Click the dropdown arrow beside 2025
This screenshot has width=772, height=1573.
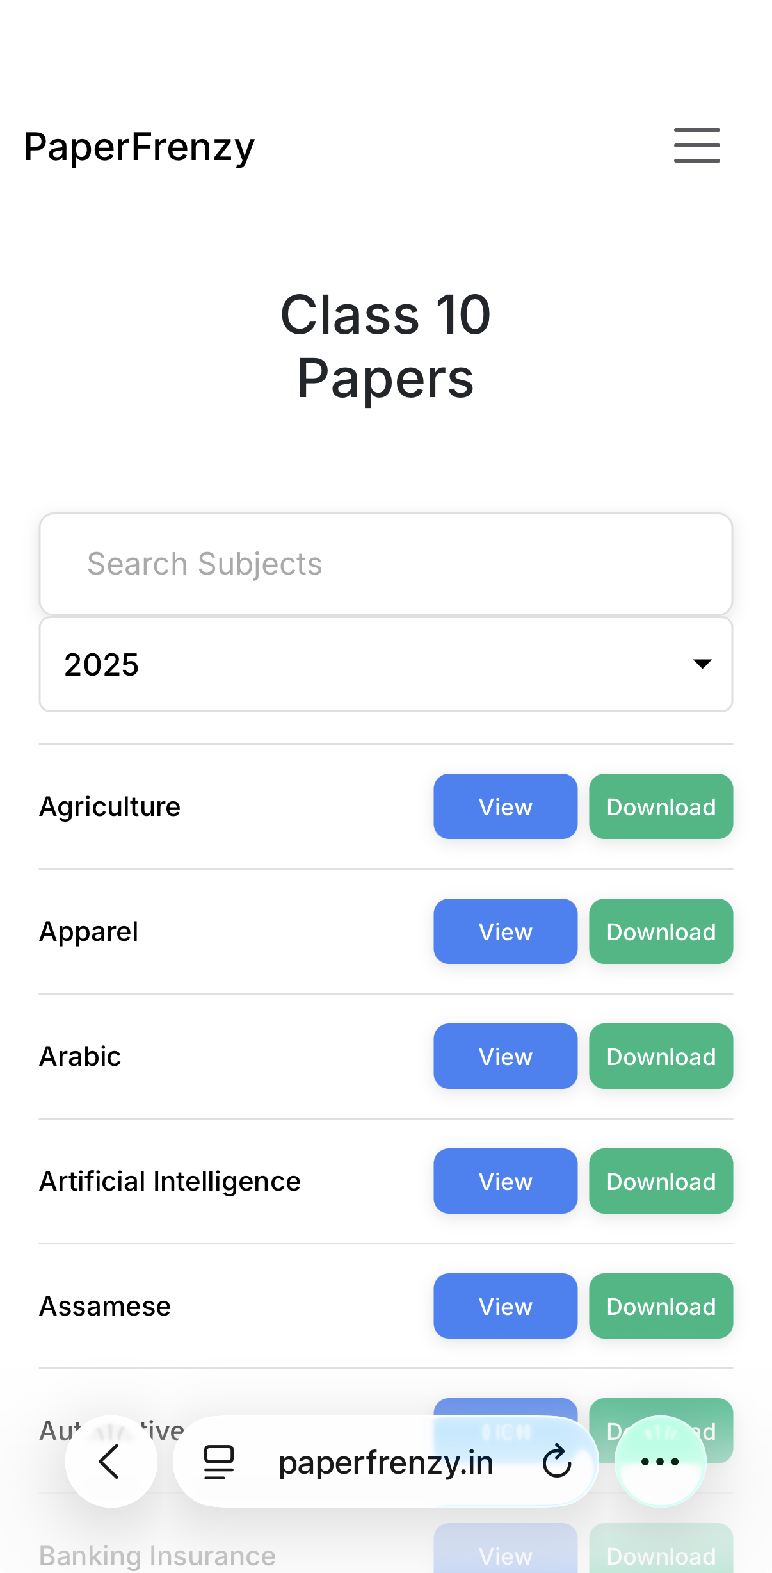tap(702, 664)
